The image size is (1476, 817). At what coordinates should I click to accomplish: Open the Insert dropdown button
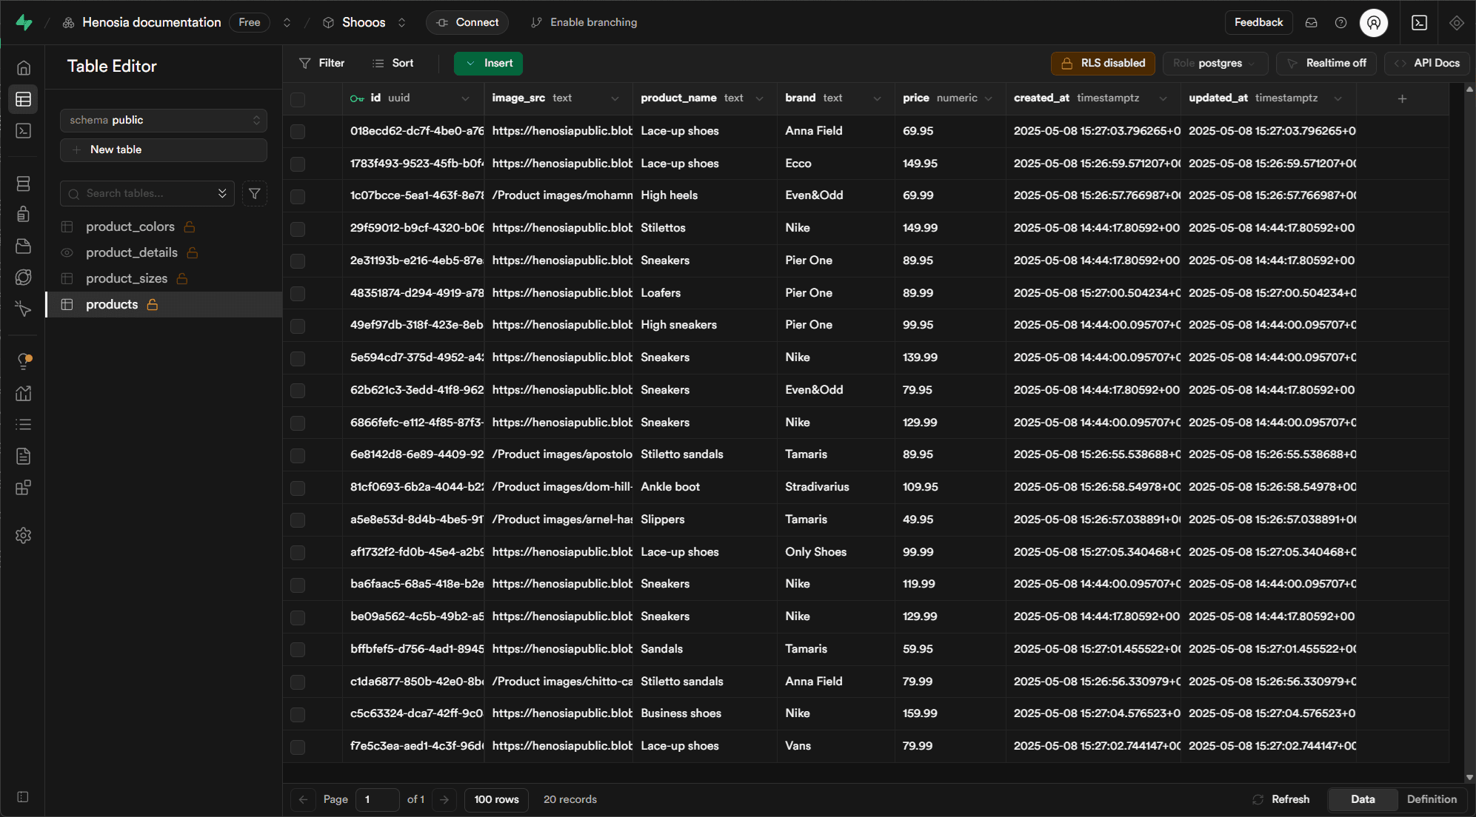(488, 64)
